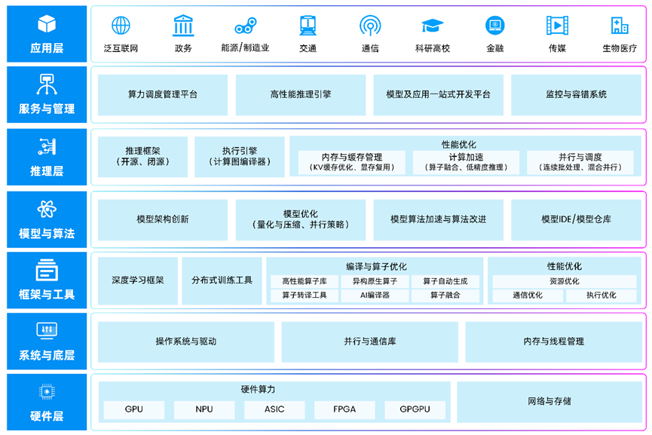Click the 模型IDE/模型仓库 box

pos(576,219)
